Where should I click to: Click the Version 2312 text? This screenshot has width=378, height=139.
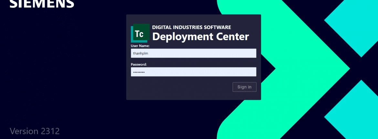click(x=35, y=131)
